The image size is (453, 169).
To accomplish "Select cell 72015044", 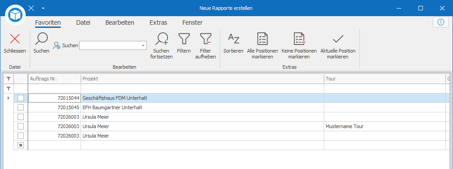I will [54, 98].
